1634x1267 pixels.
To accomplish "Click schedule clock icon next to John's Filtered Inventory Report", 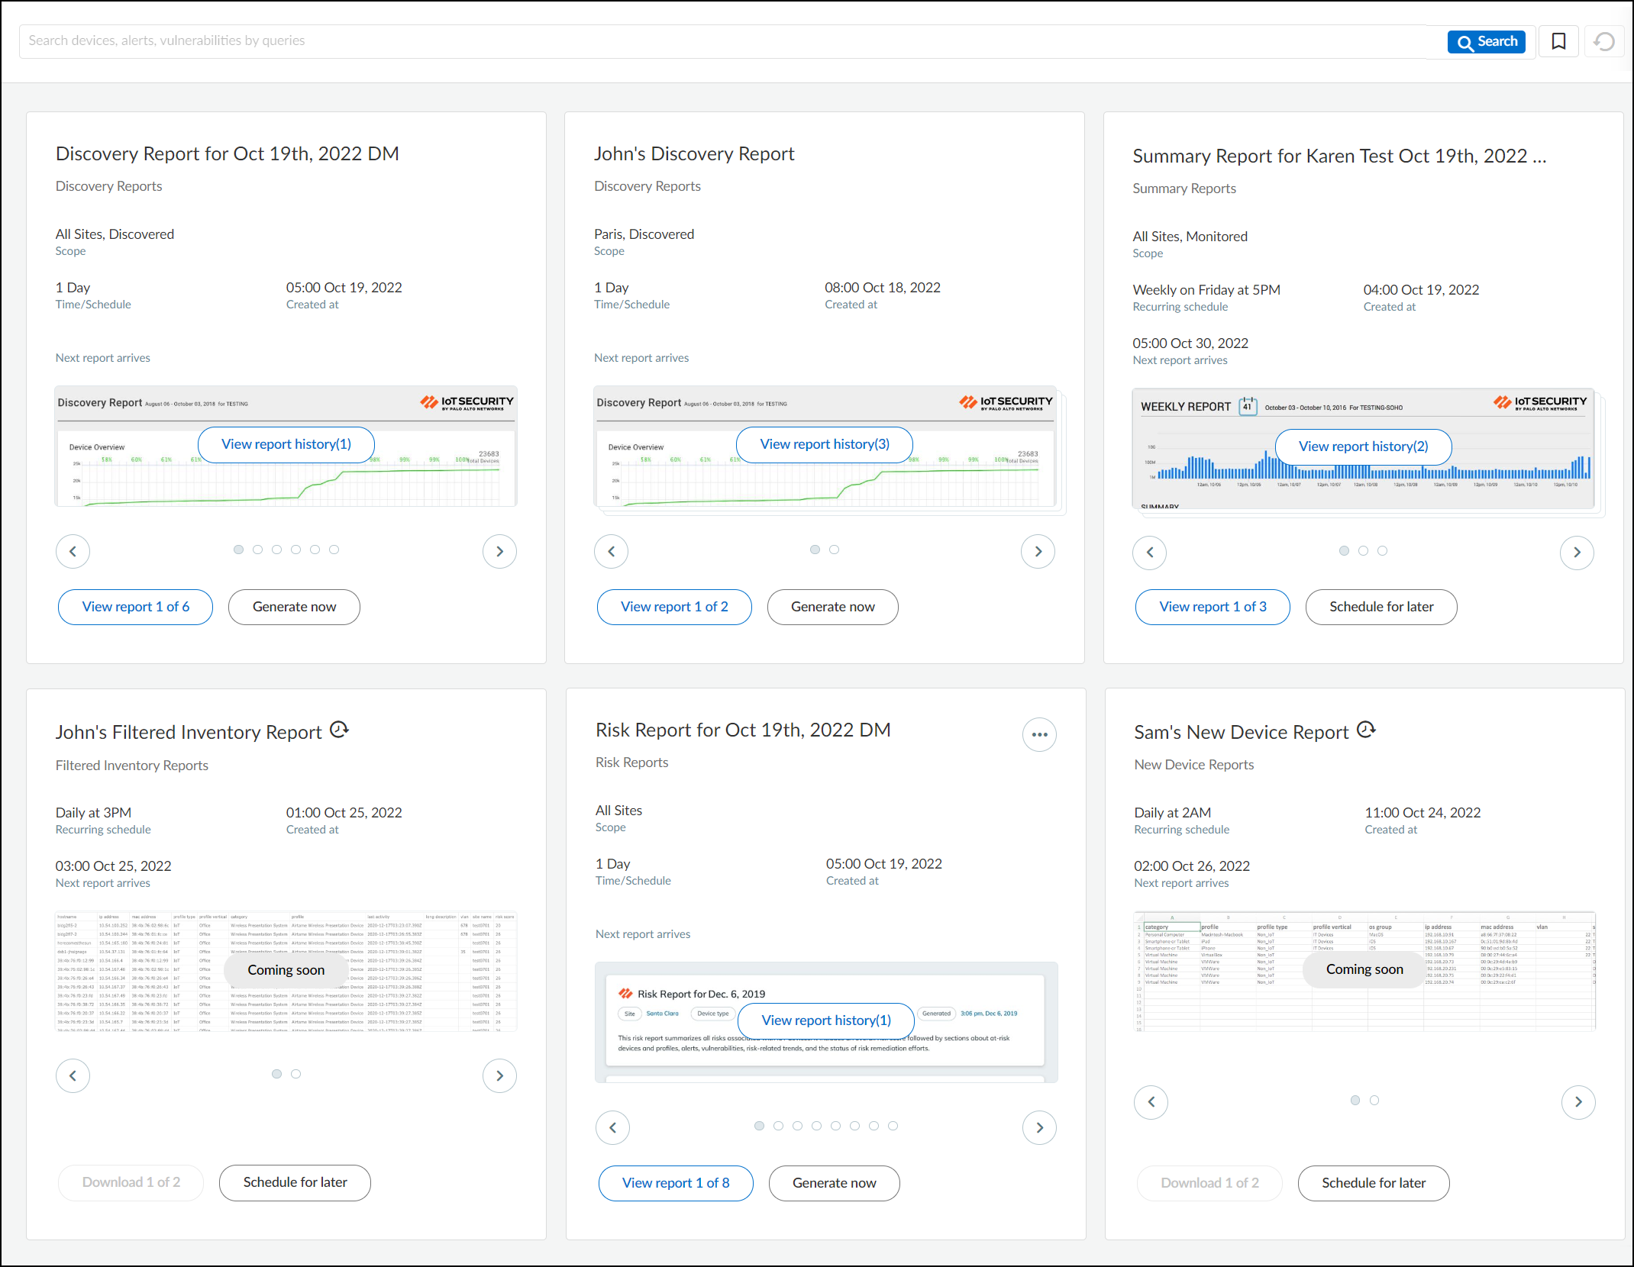I will [x=339, y=730].
